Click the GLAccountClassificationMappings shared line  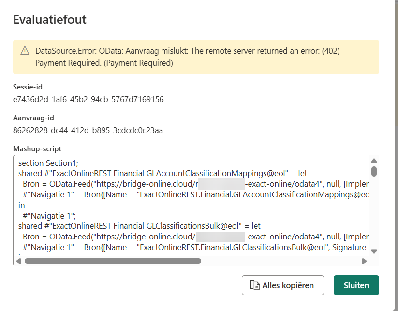[162, 173]
